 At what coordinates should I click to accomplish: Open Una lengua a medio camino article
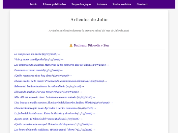click(63, 103)
